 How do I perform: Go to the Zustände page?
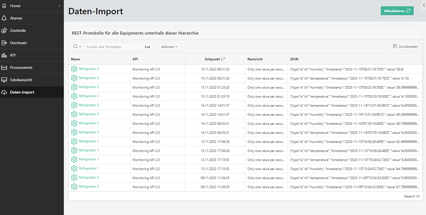32,30
